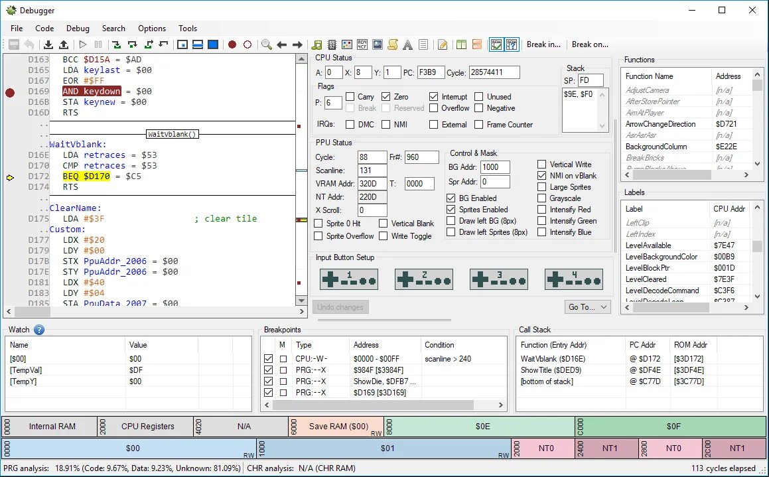This screenshot has width=769, height=477.
Task: Open the Script Window scroll icon
Action: (x=393, y=44)
